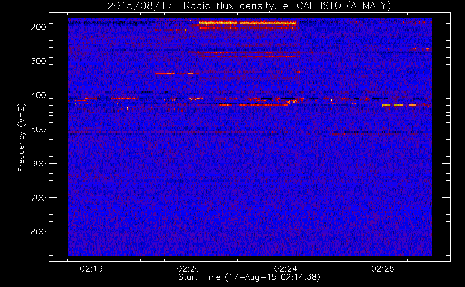This screenshot has width=465, height=287.
Task: Click the yellow dashes near 430 MHz at 02:28
Action: pyautogui.click(x=399, y=105)
